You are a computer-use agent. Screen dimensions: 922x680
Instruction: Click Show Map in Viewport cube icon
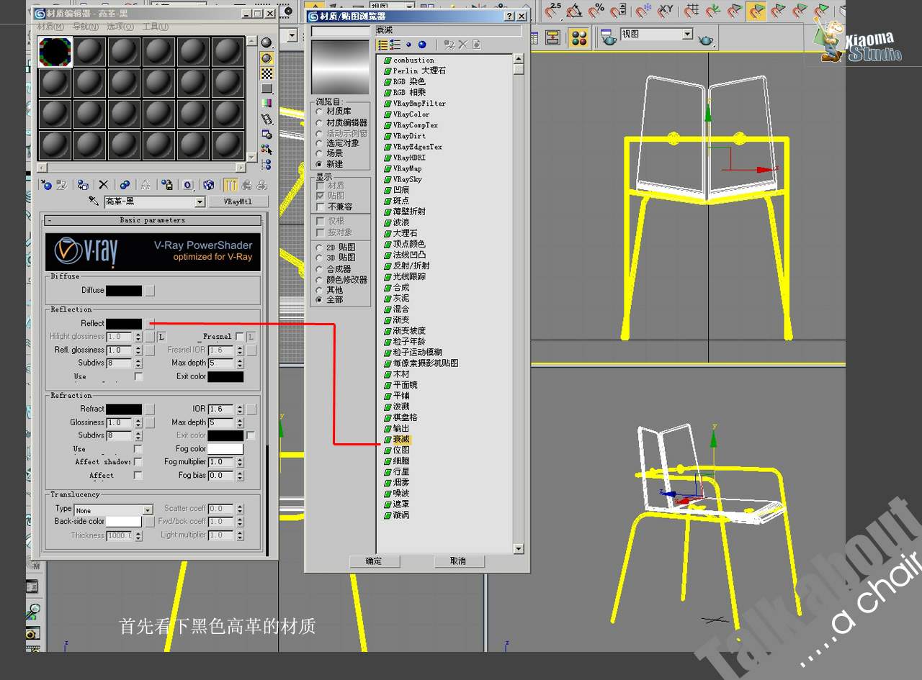209,185
